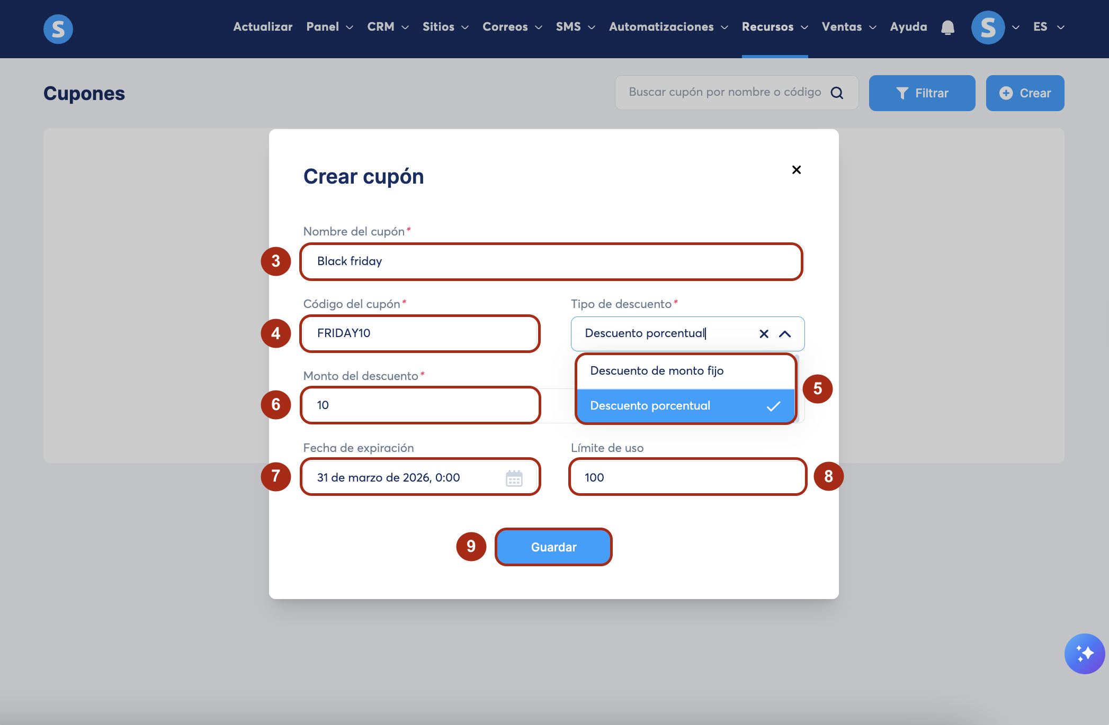
Task: Click the Filtrar button
Action: (x=922, y=93)
